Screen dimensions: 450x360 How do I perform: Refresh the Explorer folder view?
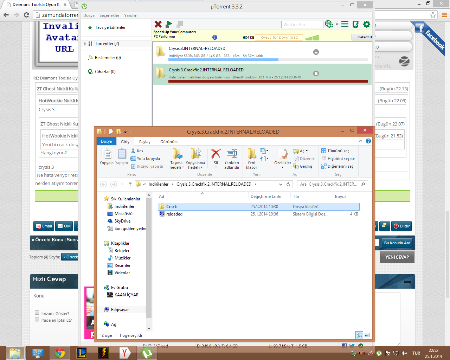[x=288, y=184]
